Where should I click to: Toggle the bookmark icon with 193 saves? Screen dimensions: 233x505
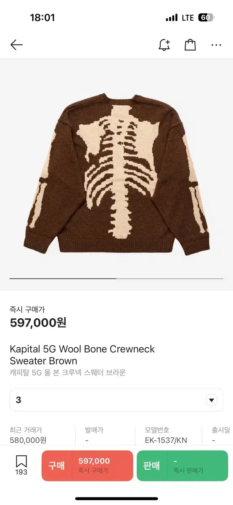(21, 465)
